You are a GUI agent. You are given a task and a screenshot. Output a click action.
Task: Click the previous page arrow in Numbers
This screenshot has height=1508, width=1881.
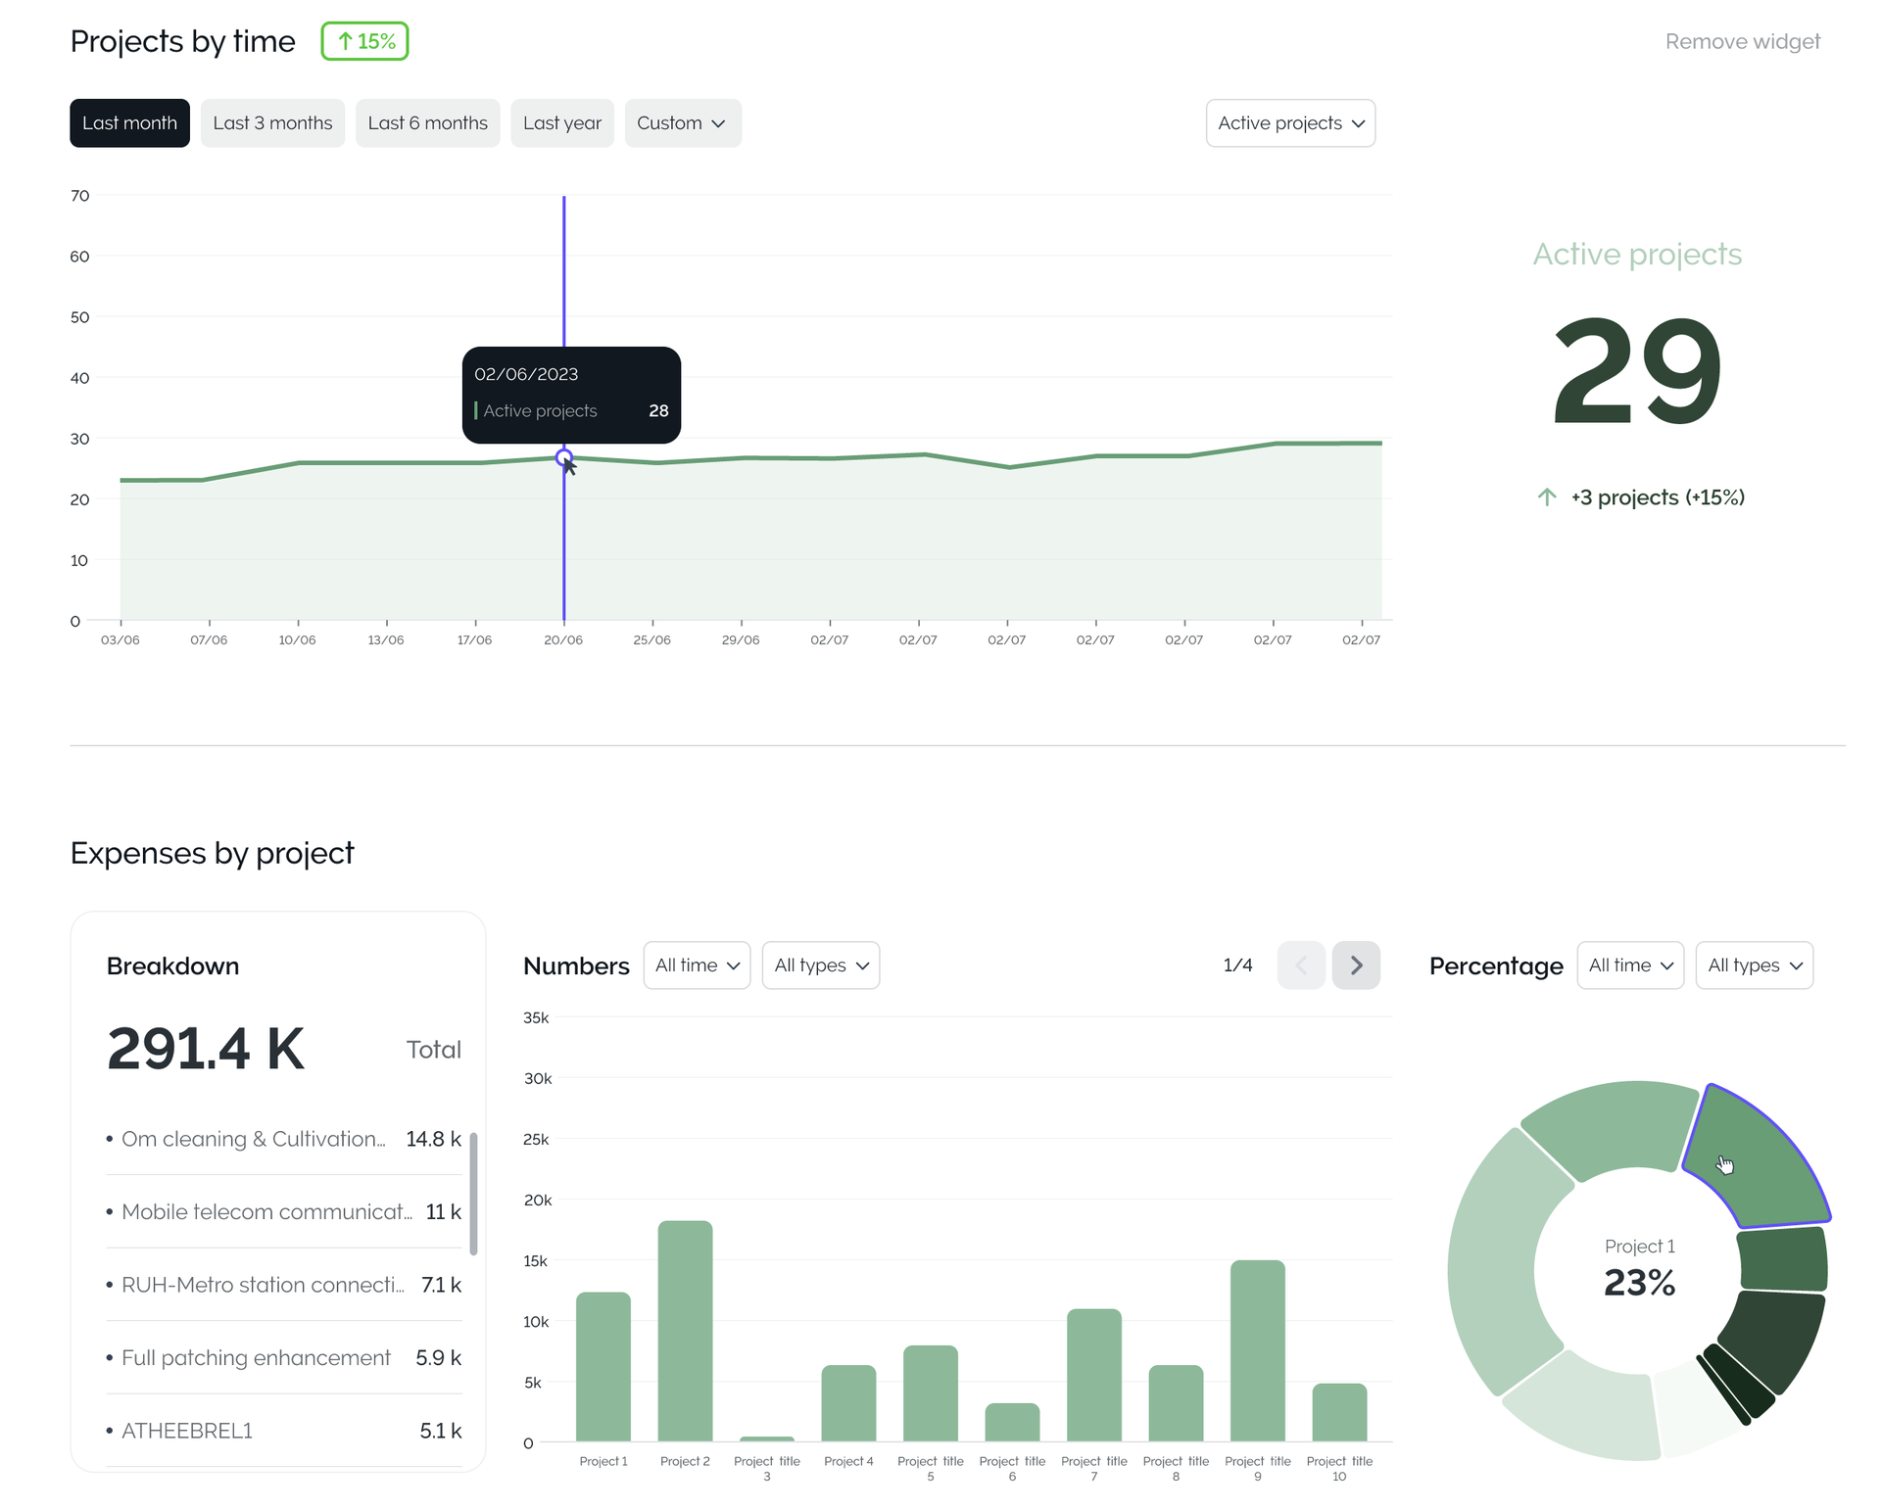coord(1301,966)
